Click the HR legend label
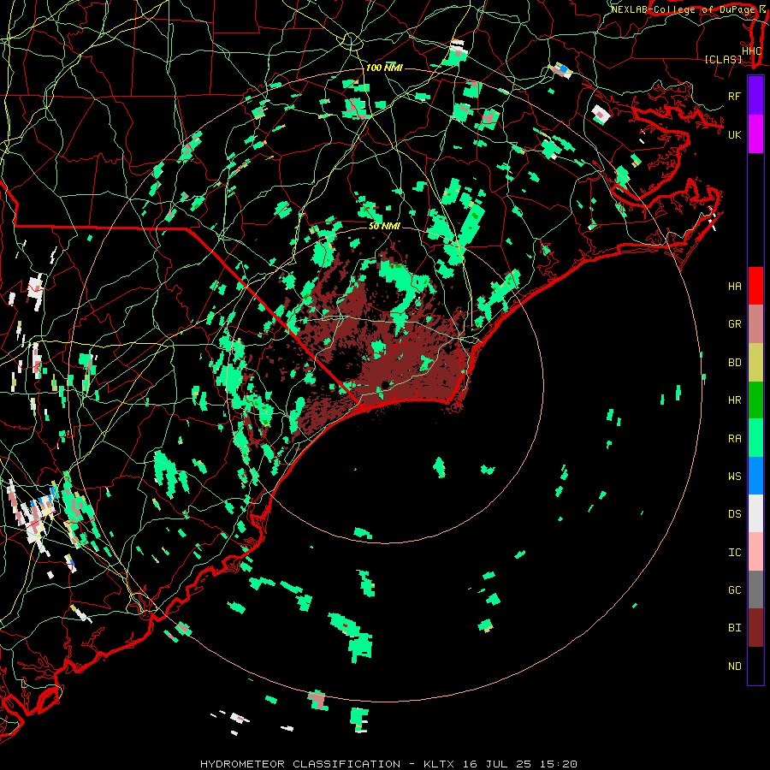770x770 pixels. (735, 400)
